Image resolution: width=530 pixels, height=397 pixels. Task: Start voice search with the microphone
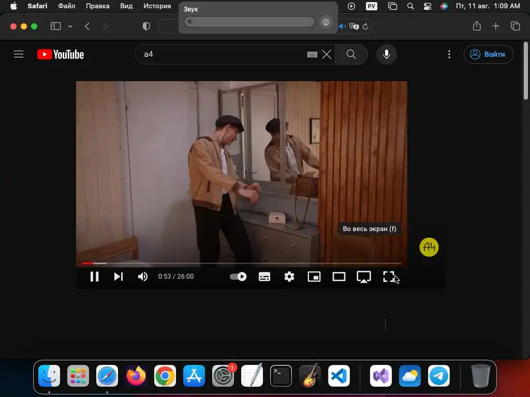click(x=386, y=54)
